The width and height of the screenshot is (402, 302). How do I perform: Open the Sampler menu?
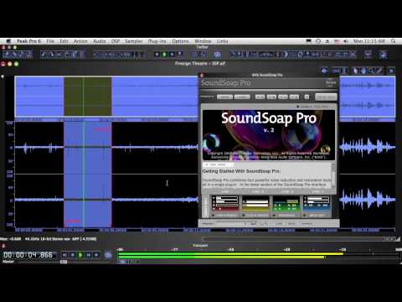133,41
